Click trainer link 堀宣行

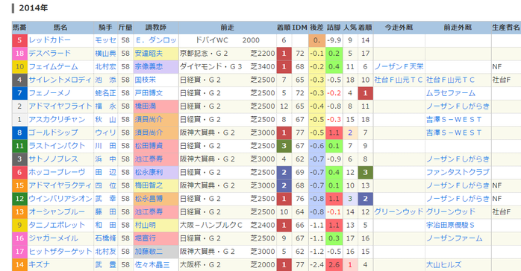(146, 238)
